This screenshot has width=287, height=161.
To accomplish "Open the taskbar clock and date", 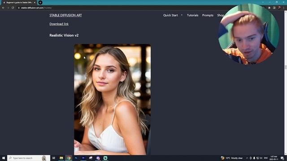I will pyautogui.click(x=274, y=158).
